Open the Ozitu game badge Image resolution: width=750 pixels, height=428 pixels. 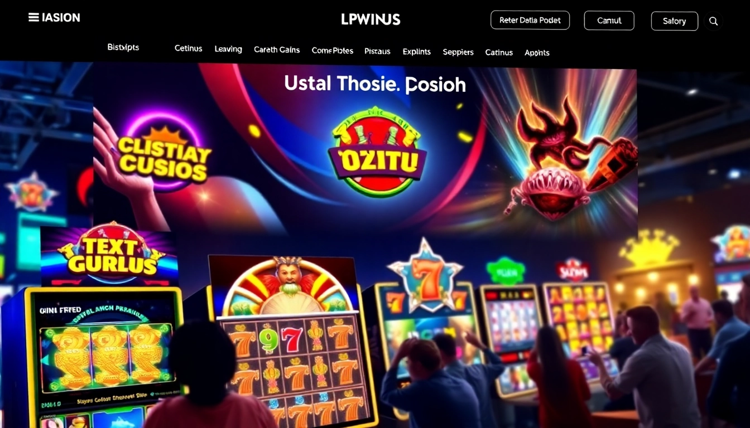pyautogui.click(x=377, y=152)
